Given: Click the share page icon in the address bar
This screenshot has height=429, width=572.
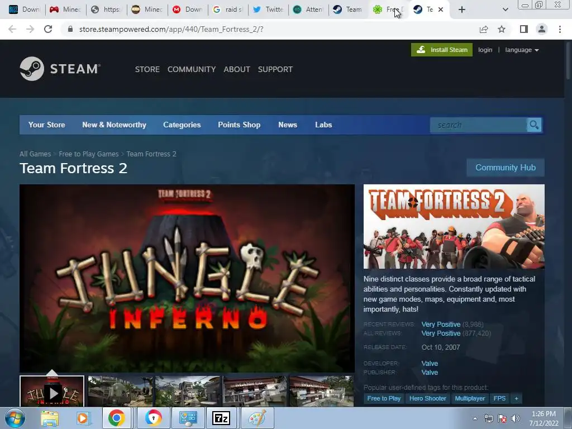Looking at the screenshot, I should 484,29.
